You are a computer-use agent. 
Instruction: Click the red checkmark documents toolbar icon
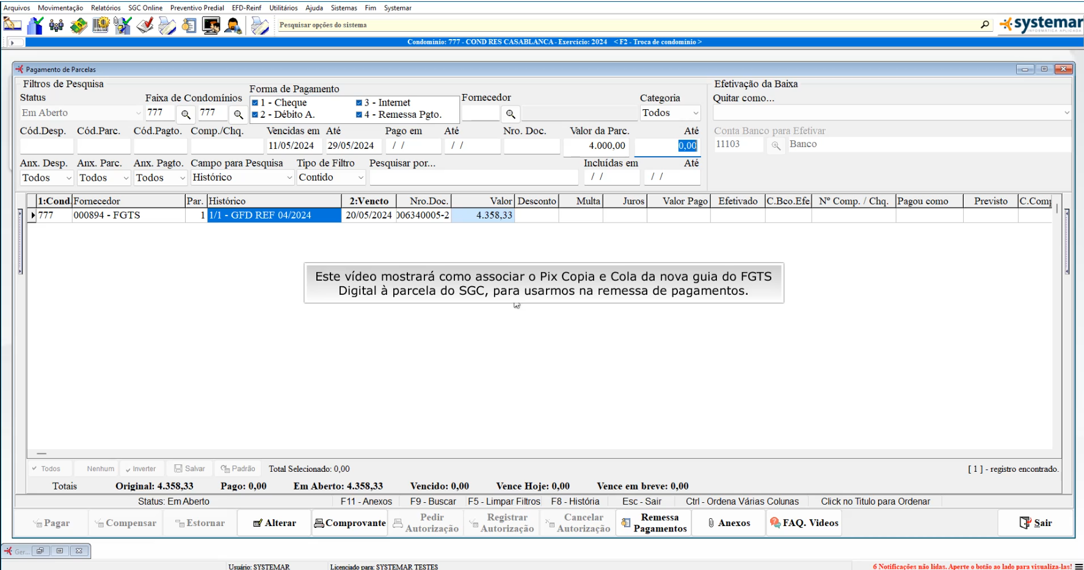click(x=145, y=26)
